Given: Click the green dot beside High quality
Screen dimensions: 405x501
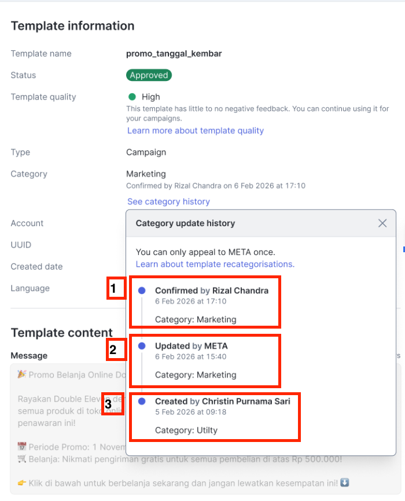Looking at the screenshot, I should tap(132, 97).
